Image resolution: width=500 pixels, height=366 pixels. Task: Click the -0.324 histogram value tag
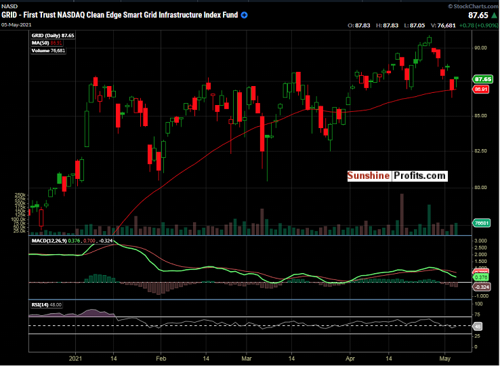coord(482,287)
